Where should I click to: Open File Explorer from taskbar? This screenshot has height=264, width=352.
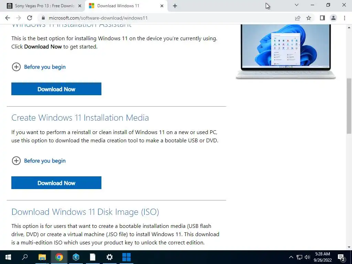tap(42, 257)
